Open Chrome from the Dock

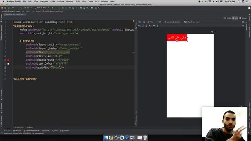(x=111, y=137)
